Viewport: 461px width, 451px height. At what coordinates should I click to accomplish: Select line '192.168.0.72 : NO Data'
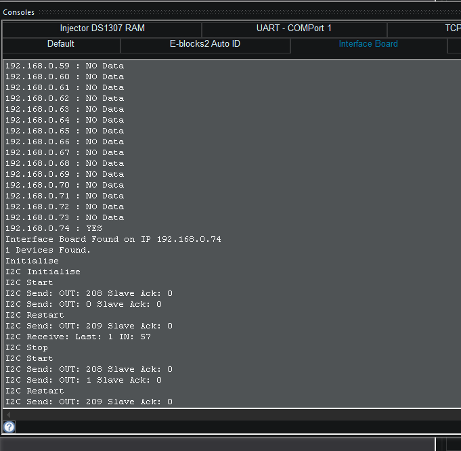(65, 207)
